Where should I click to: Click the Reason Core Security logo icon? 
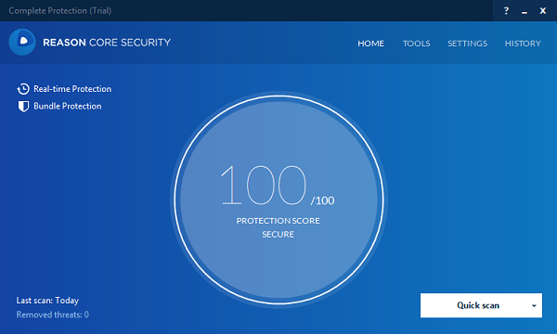click(x=22, y=43)
